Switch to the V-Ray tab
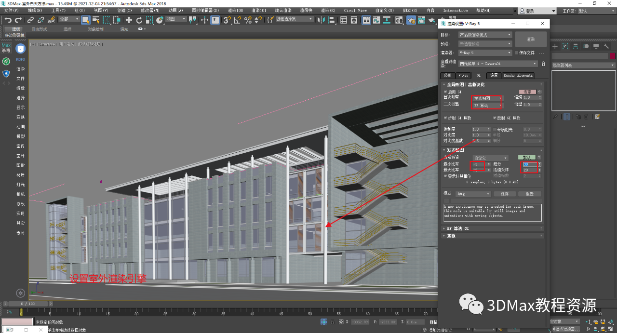Screen dimensions: 617x333 coord(463,75)
